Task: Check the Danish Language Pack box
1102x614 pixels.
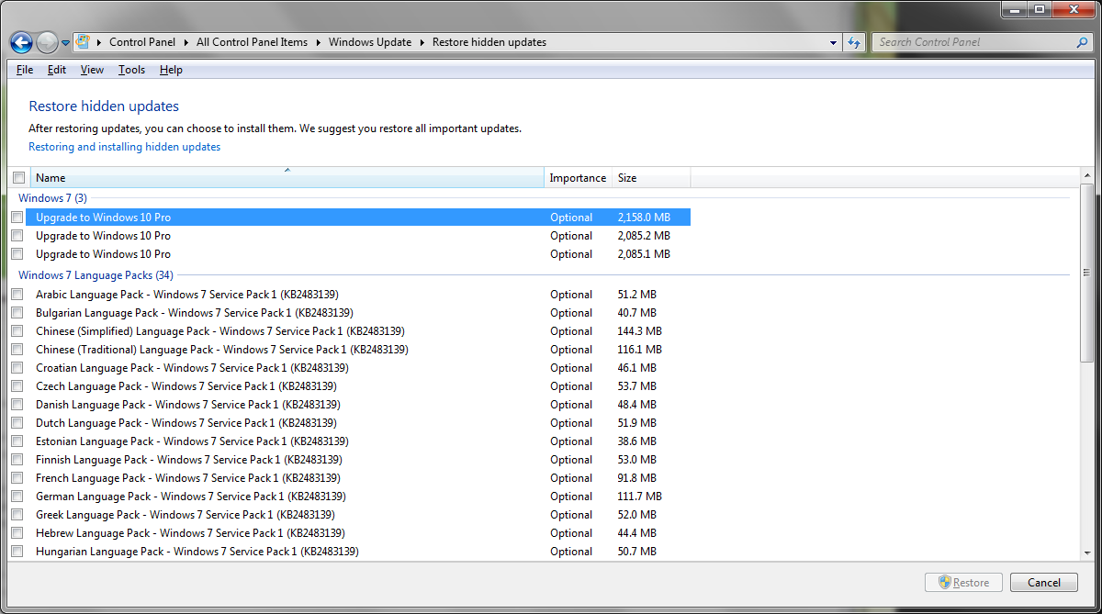Action: [x=17, y=405]
